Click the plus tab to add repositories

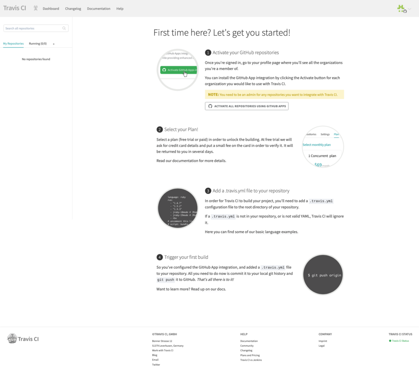click(54, 44)
